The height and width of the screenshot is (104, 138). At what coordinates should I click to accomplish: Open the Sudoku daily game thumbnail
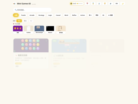point(29,30)
